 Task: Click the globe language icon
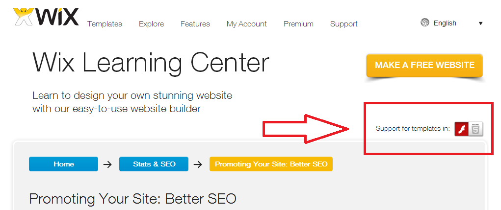(x=424, y=23)
